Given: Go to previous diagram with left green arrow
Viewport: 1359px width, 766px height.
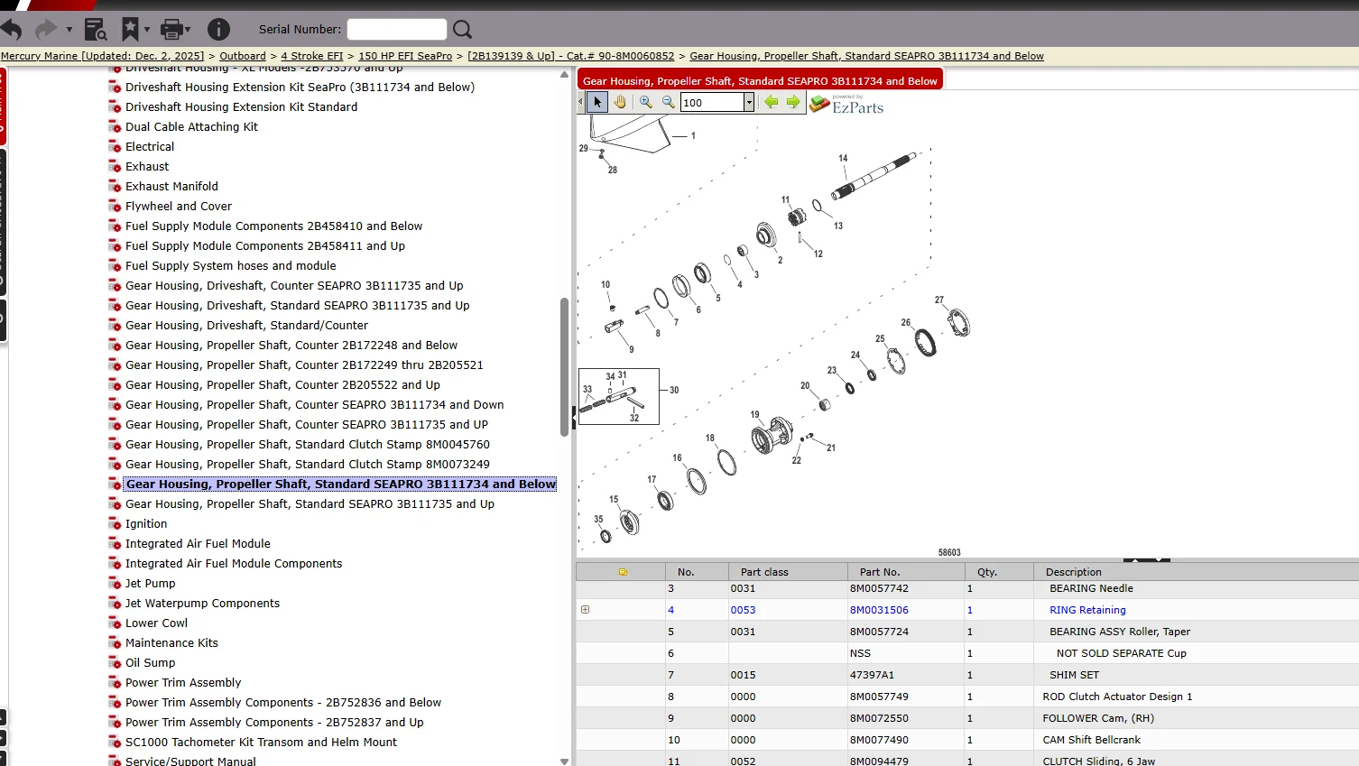Looking at the screenshot, I should click(x=772, y=102).
